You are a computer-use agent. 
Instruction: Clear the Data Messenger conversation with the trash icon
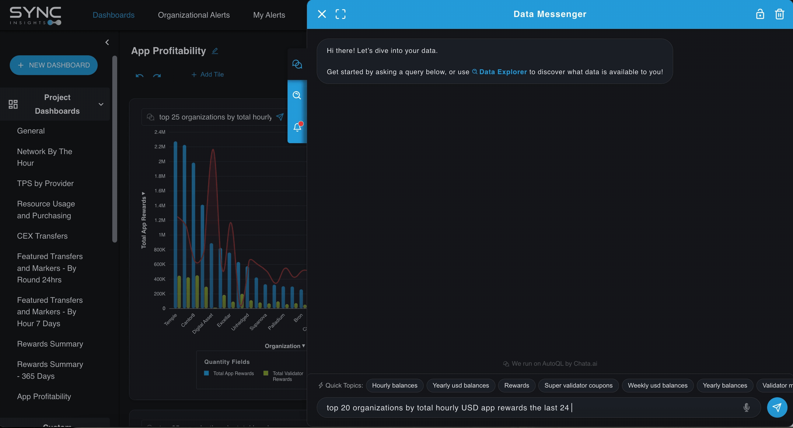tap(780, 14)
